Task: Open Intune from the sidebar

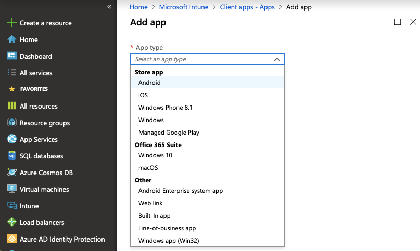Action: click(x=29, y=206)
